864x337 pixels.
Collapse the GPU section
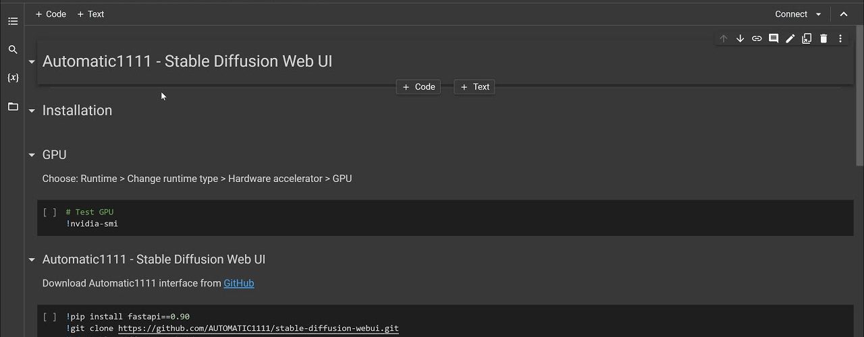point(32,155)
